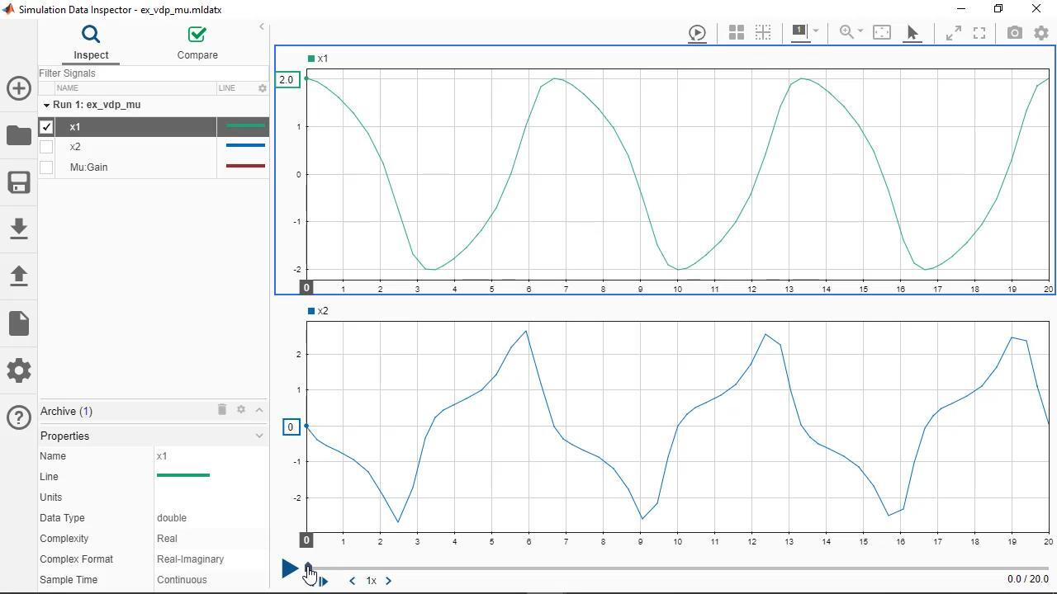Collapse the Run 1: ex_vdp_mu tree node

point(46,106)
